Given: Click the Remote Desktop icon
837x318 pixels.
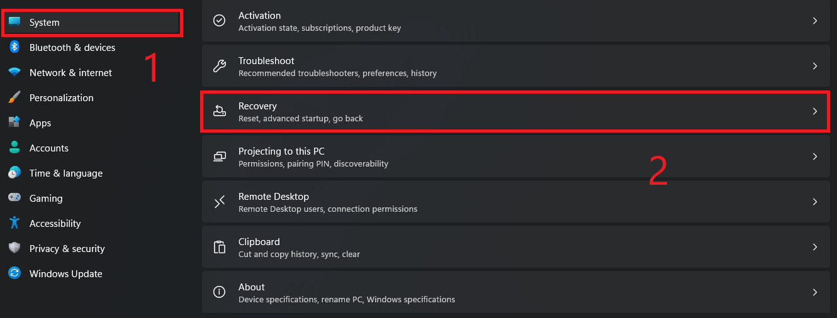Looking at the screenshot, I should [220, 202].
